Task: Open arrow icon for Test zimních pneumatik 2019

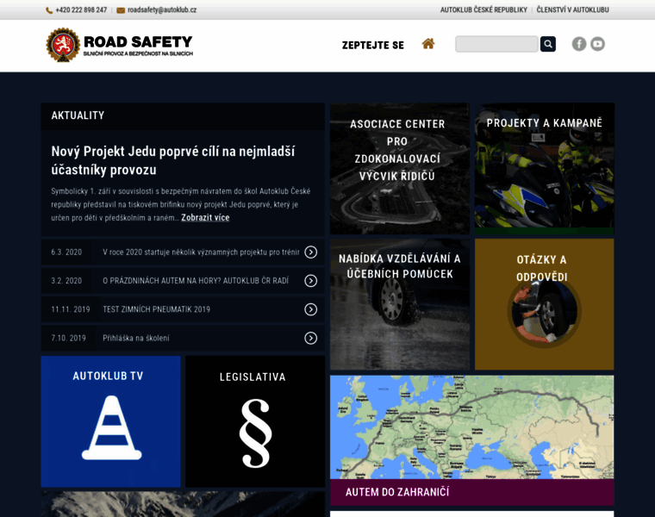Action: click(311, 309)
